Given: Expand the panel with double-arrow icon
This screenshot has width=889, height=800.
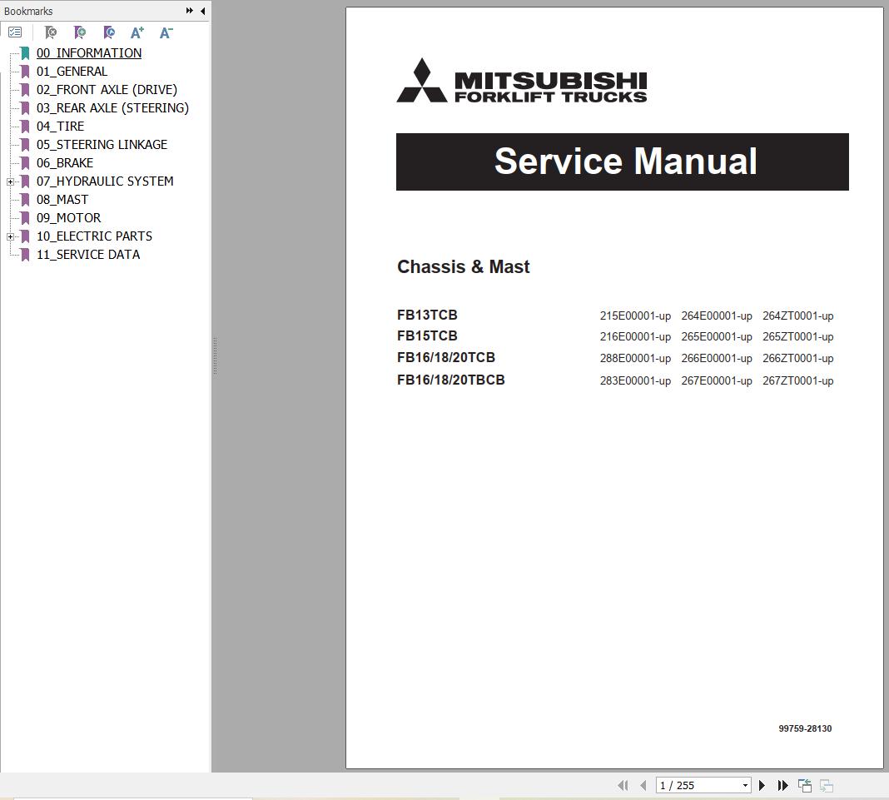Looking at the screenshot, I should [x=190, y=11].
